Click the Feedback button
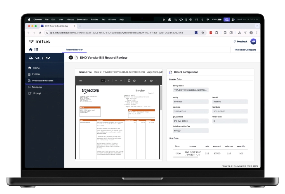 tap(240, 41)
